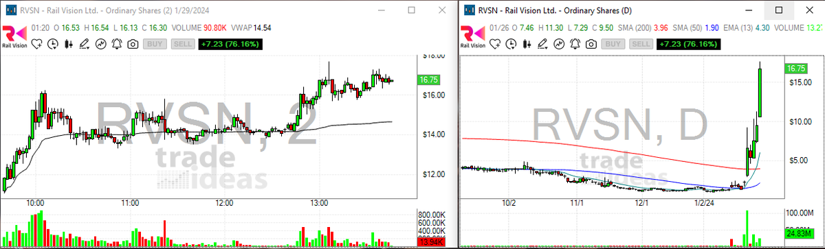This screenshot has height=249, width=825.
Task: Open indicators icon in 2-minute chart
Action: click(101, 44)
